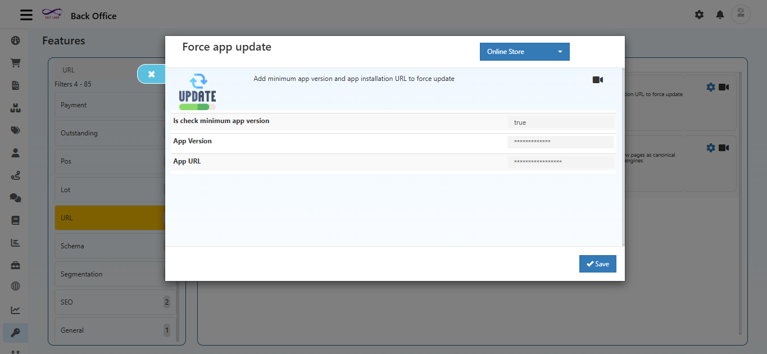Open the shopping cart section in sidebar
The height and width of the screenshot is (354, 767).
point(15,62)
